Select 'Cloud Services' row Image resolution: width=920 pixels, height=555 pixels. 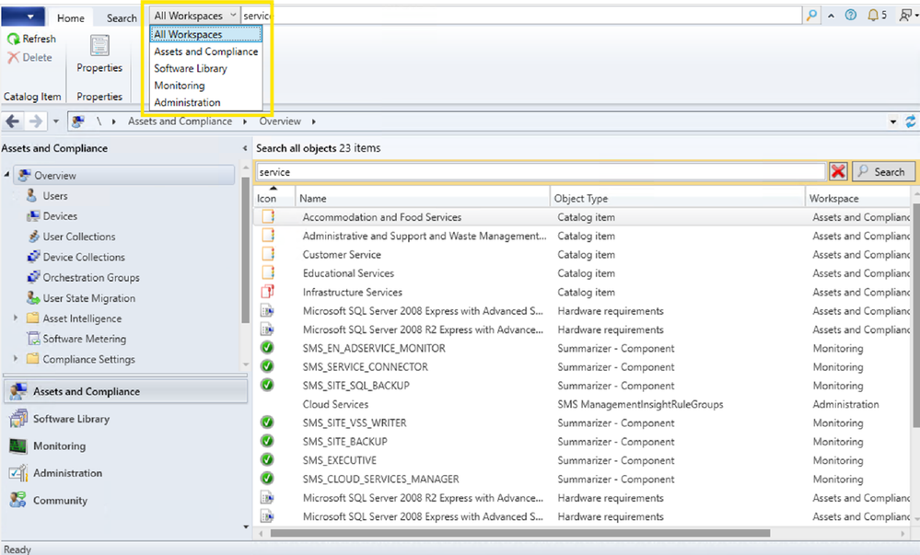[x=582, y=404]
